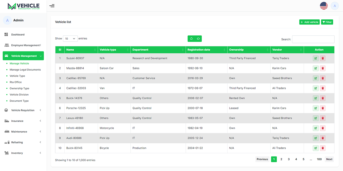
Task: Open the Filter panel
Action: click(327, 22)
